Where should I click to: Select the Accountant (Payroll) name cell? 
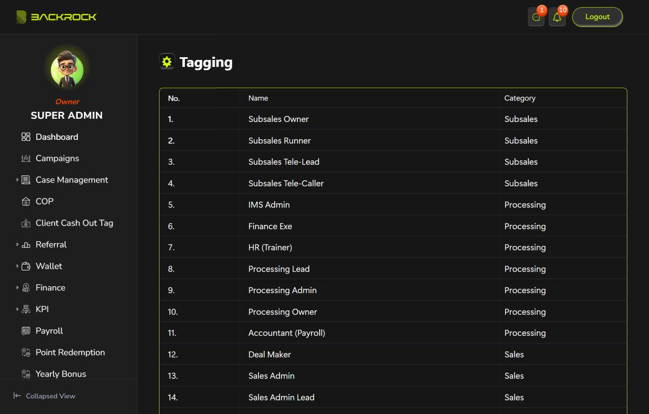[287, 333]
